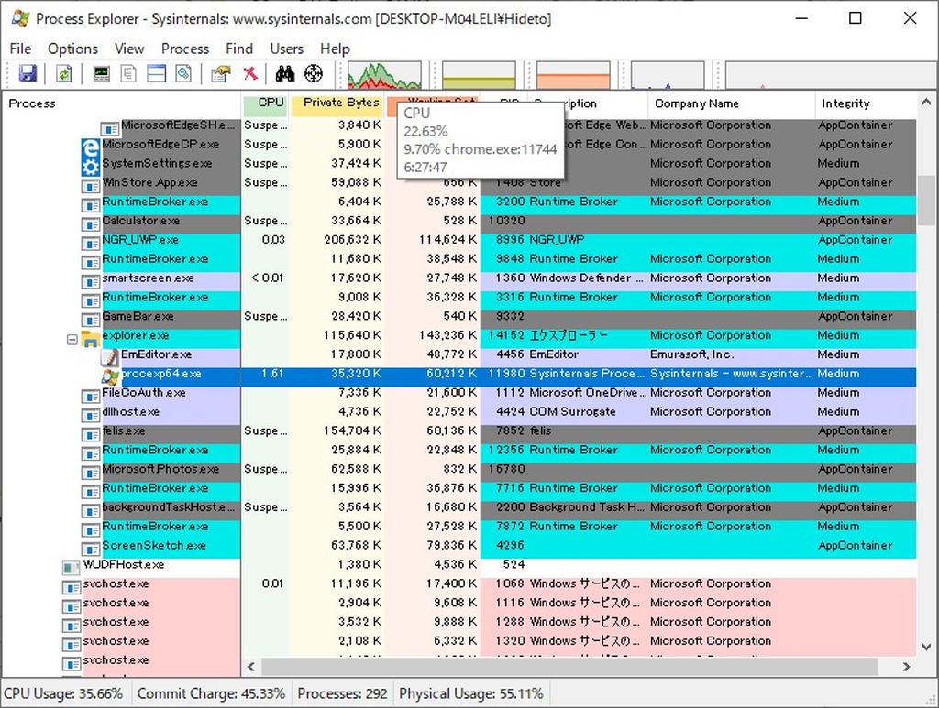The height and width of the screenshot is (708, 939).
Task: Open the Options menu
Action: click(x=72, y=49)
